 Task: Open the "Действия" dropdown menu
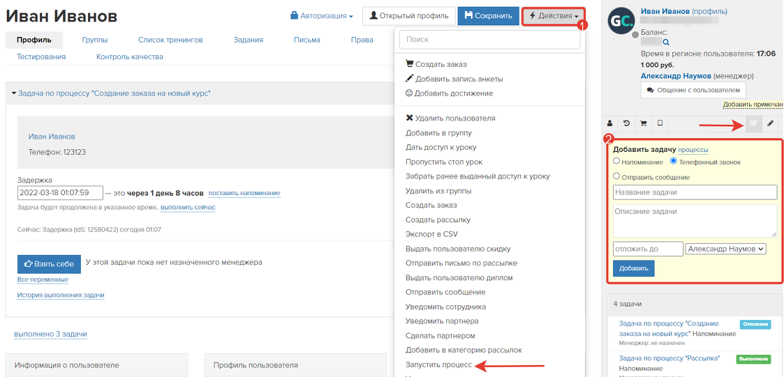[554, 15]
